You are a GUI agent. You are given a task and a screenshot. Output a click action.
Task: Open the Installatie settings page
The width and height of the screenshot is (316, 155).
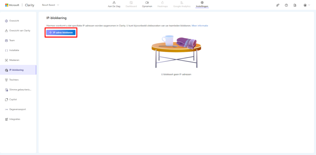[18, 50]
